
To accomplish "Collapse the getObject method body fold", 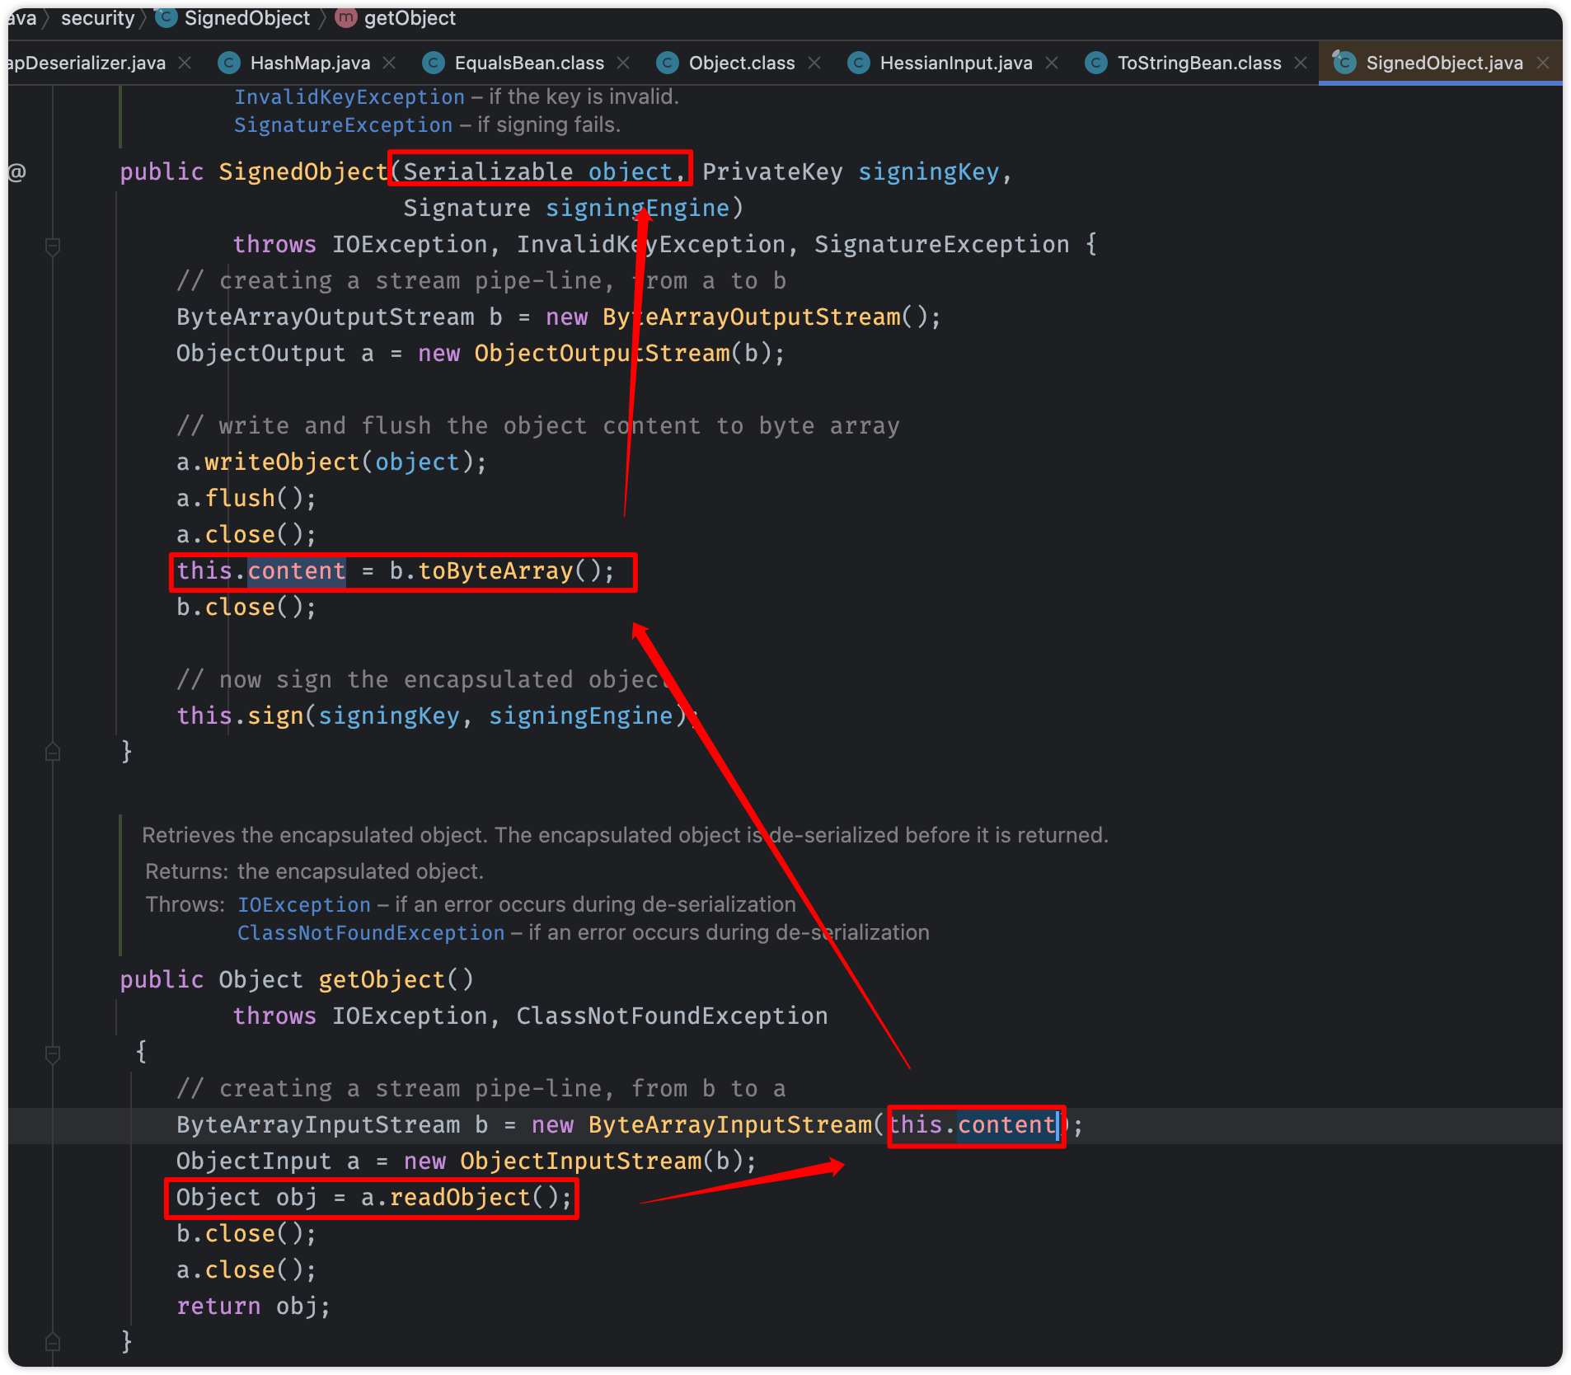I will point(53,1054).
